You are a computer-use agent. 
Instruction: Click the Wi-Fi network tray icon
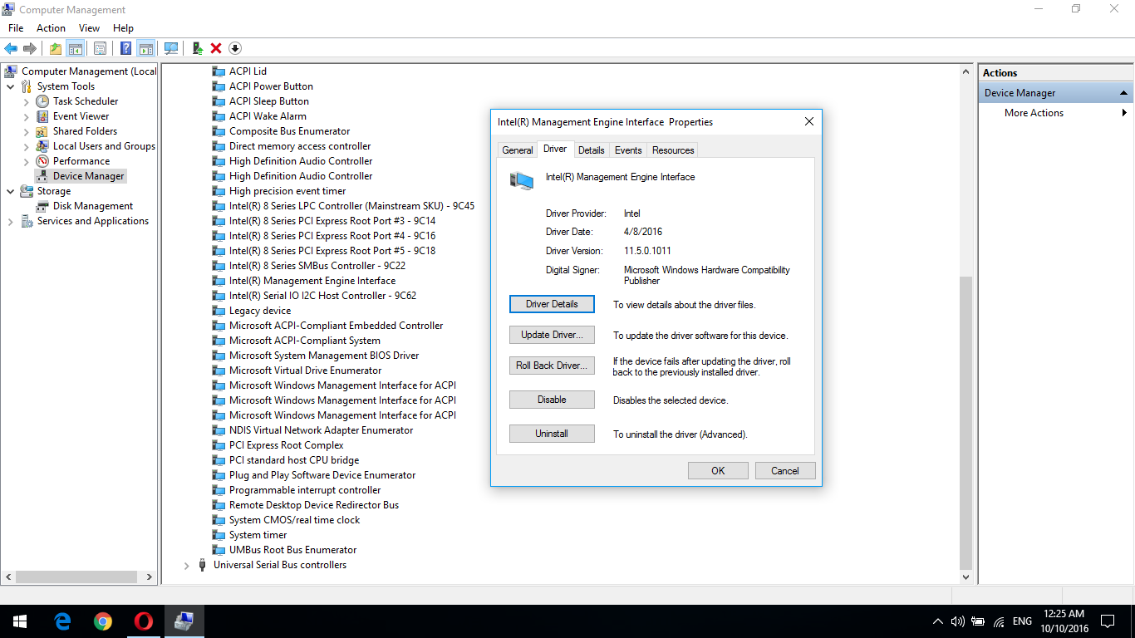999,621
